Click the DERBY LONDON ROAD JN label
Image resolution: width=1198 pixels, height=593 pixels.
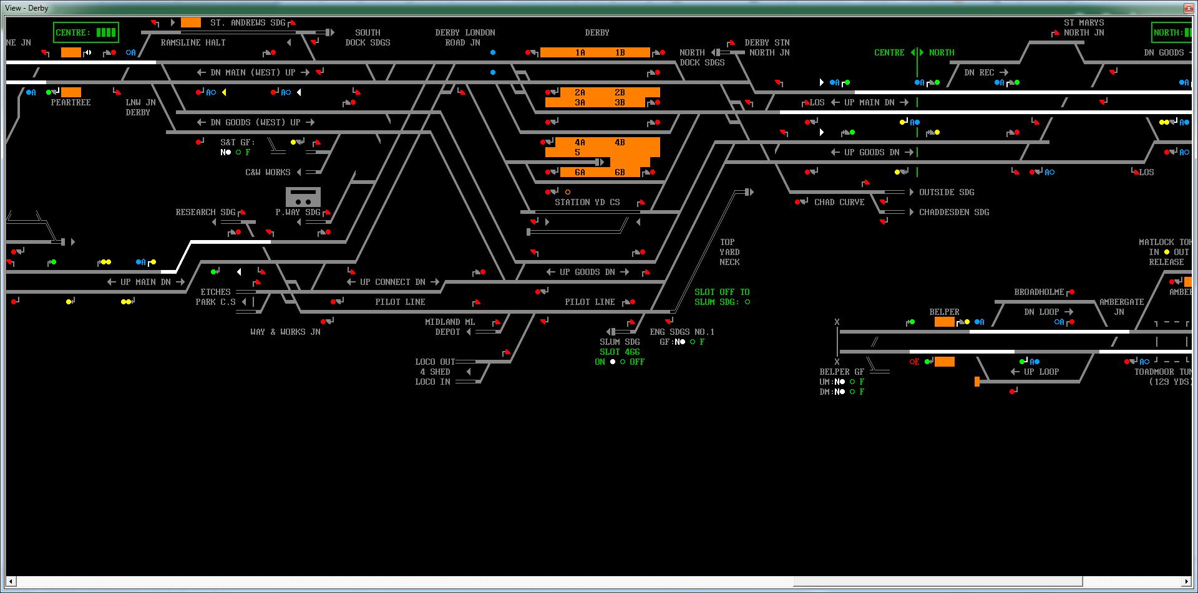[465, 37]
